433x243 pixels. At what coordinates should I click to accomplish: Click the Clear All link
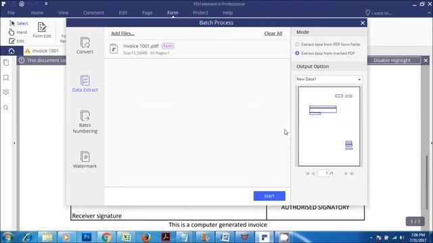pos(273,33)
